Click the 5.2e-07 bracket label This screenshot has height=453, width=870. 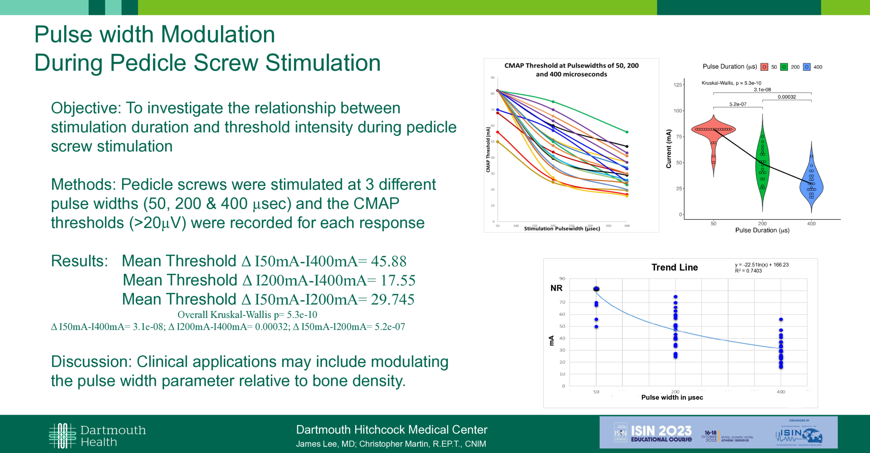[738, 104]
